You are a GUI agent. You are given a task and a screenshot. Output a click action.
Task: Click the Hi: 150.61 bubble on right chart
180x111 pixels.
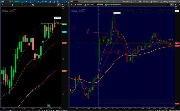click(117, 13)
